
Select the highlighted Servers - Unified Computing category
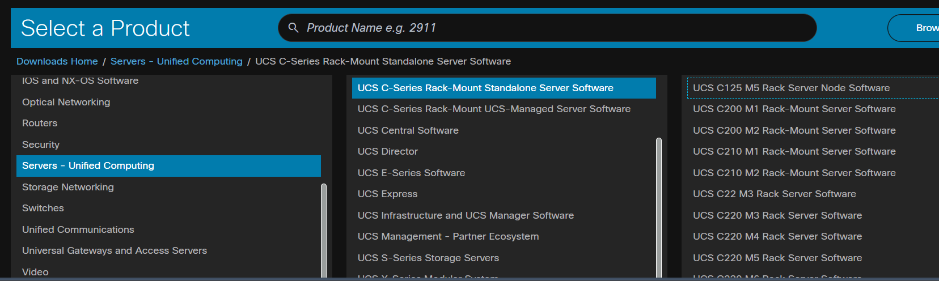[168, 165]
